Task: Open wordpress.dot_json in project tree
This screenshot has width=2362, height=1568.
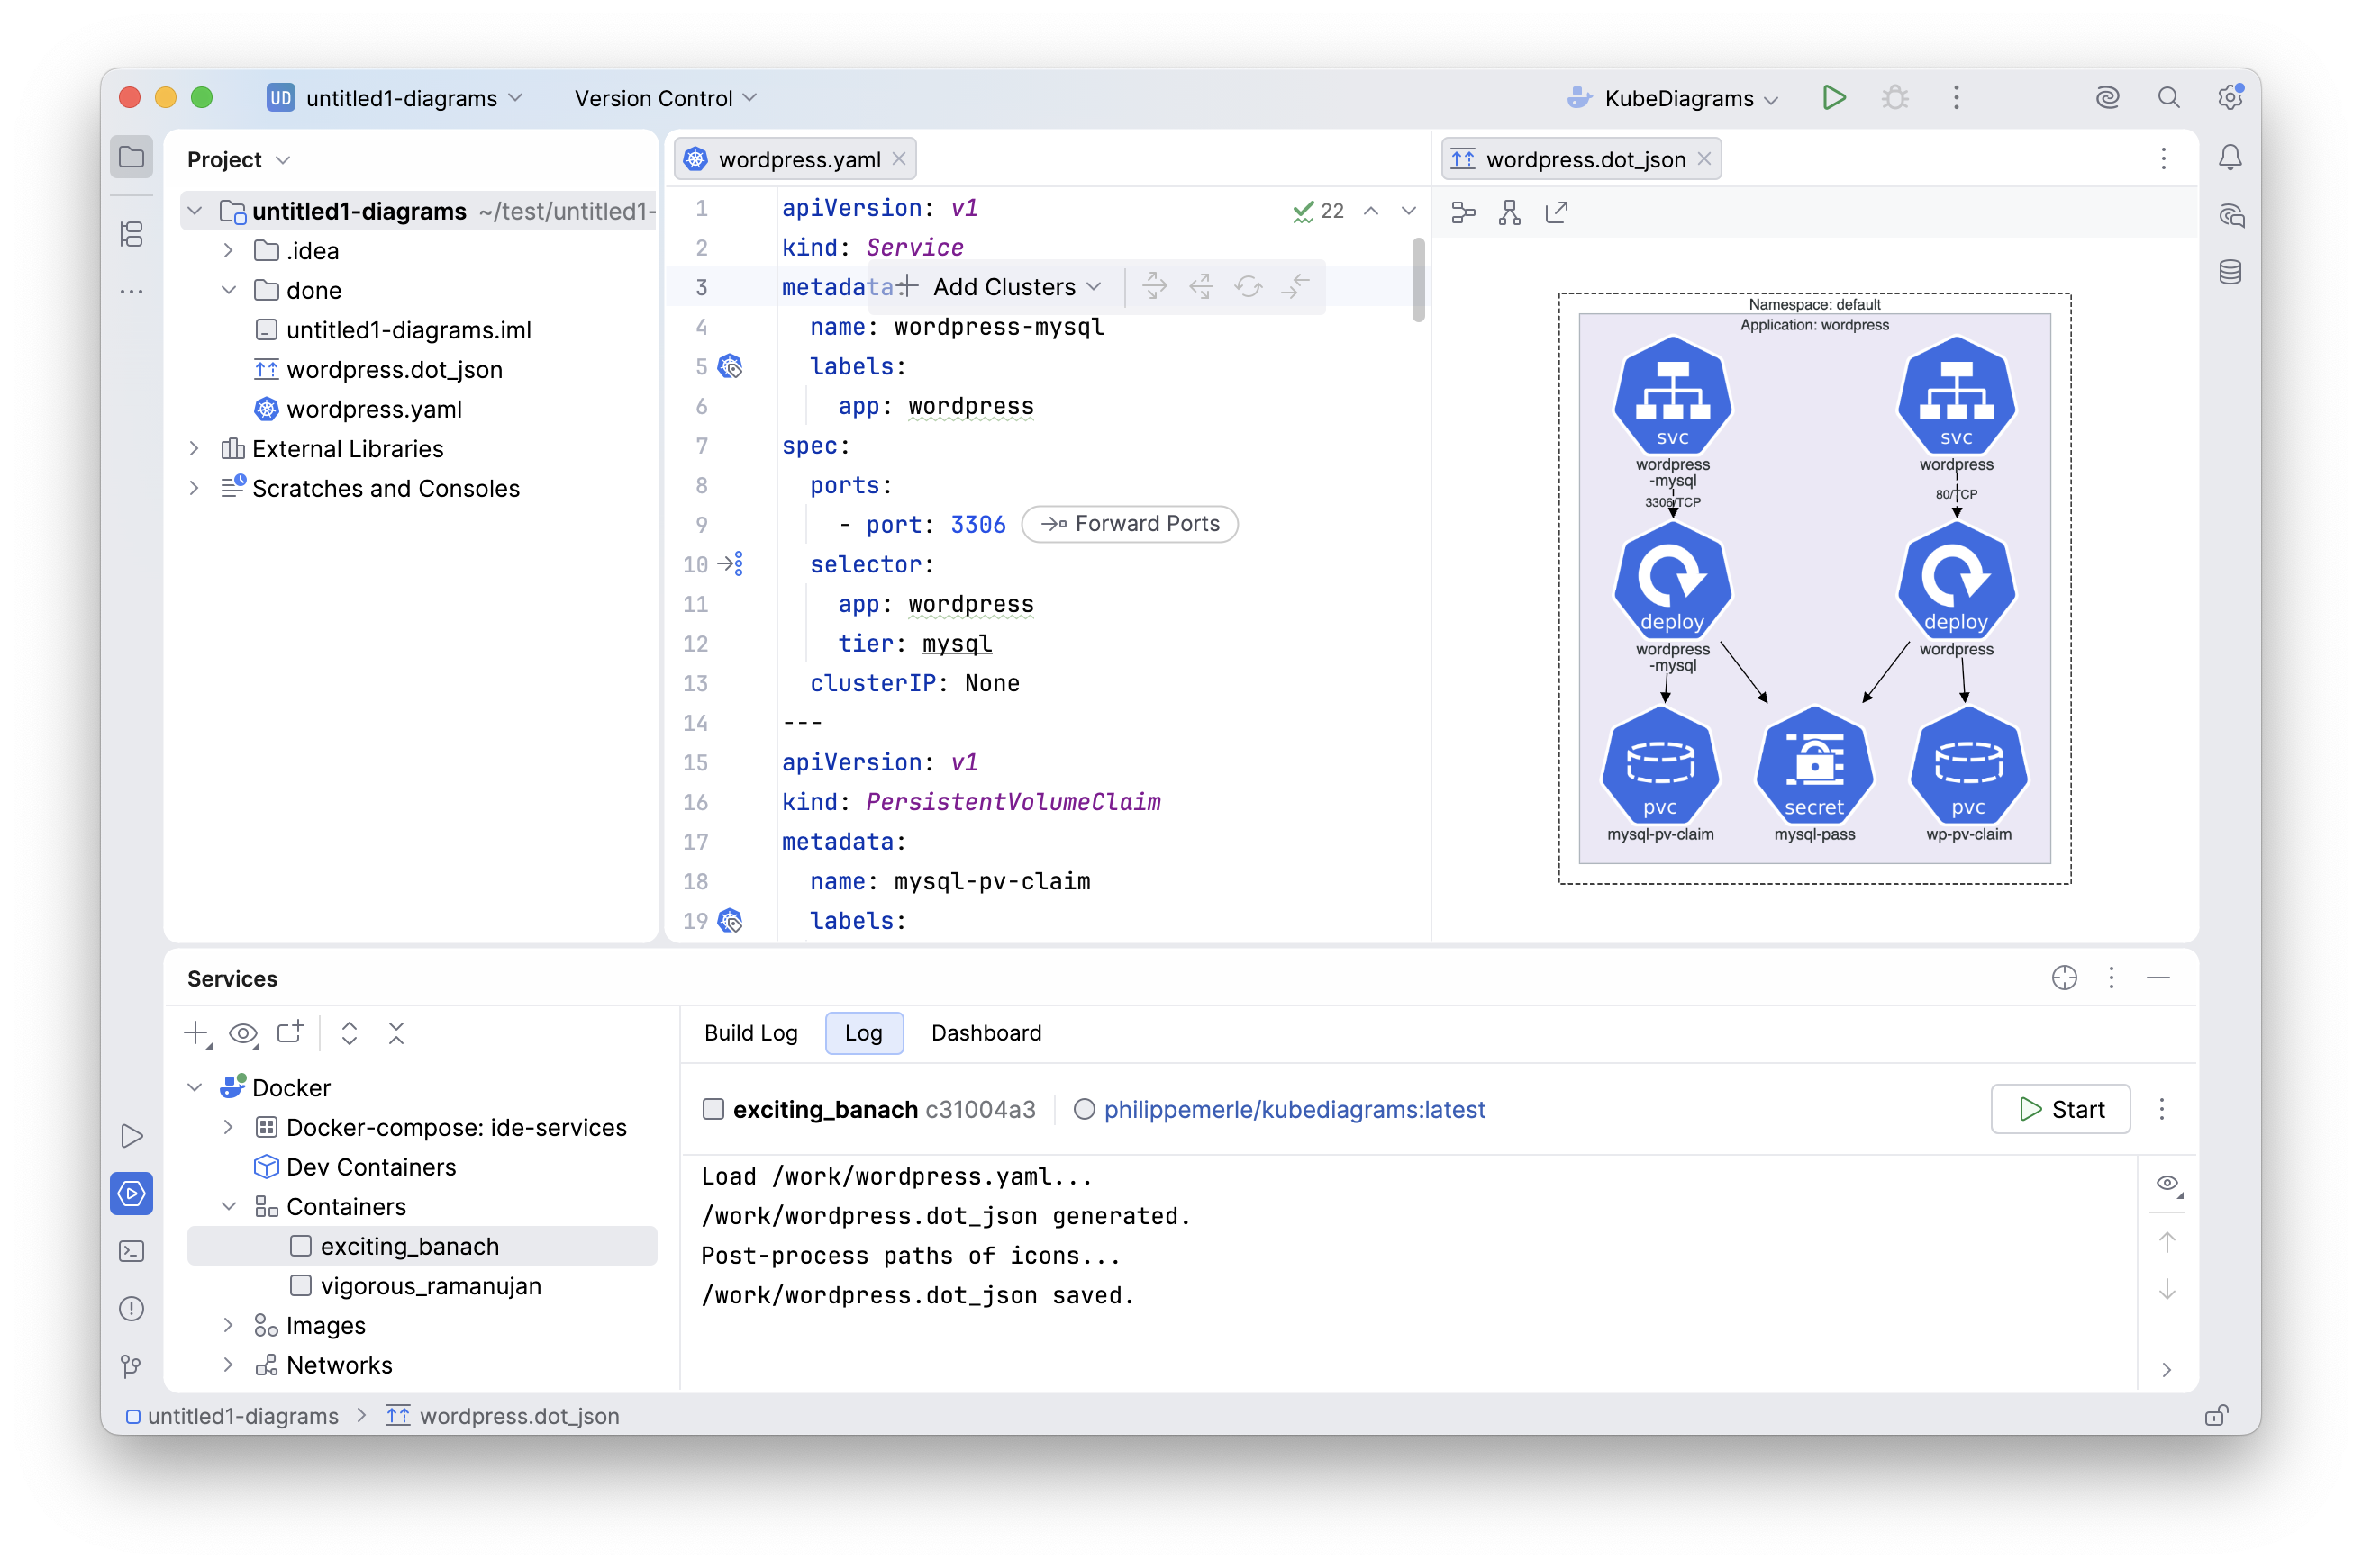Action: click(x=395, y=369)
